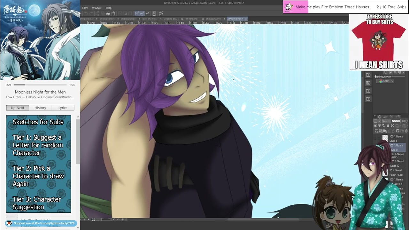The image size is (409, 230).
Task: Click the Clear (sunburst) icon in command bar
Action: (98, 13)
